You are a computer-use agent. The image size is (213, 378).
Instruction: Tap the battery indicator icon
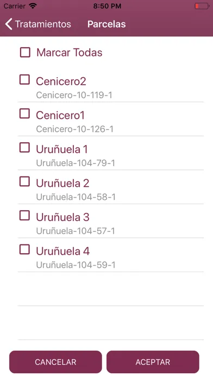pyautogui.click(x=202, y=6)
